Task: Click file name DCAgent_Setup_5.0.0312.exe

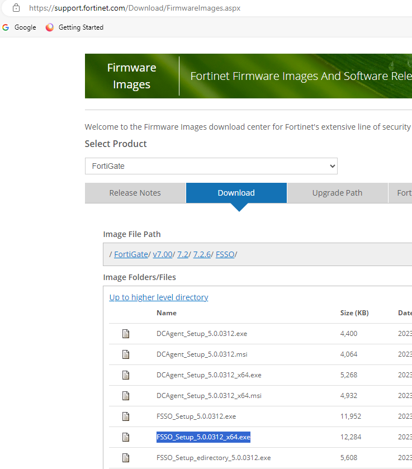Action: [202, 334]
